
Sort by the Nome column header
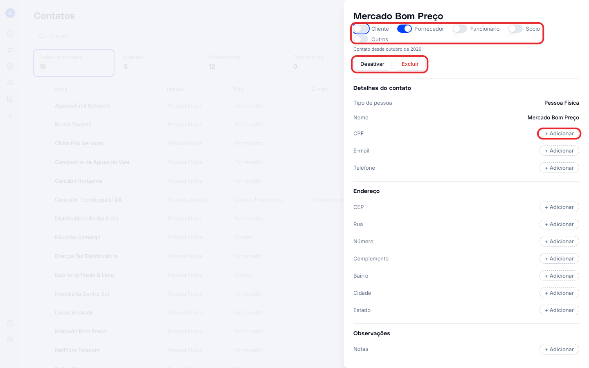tap(61, 89)
